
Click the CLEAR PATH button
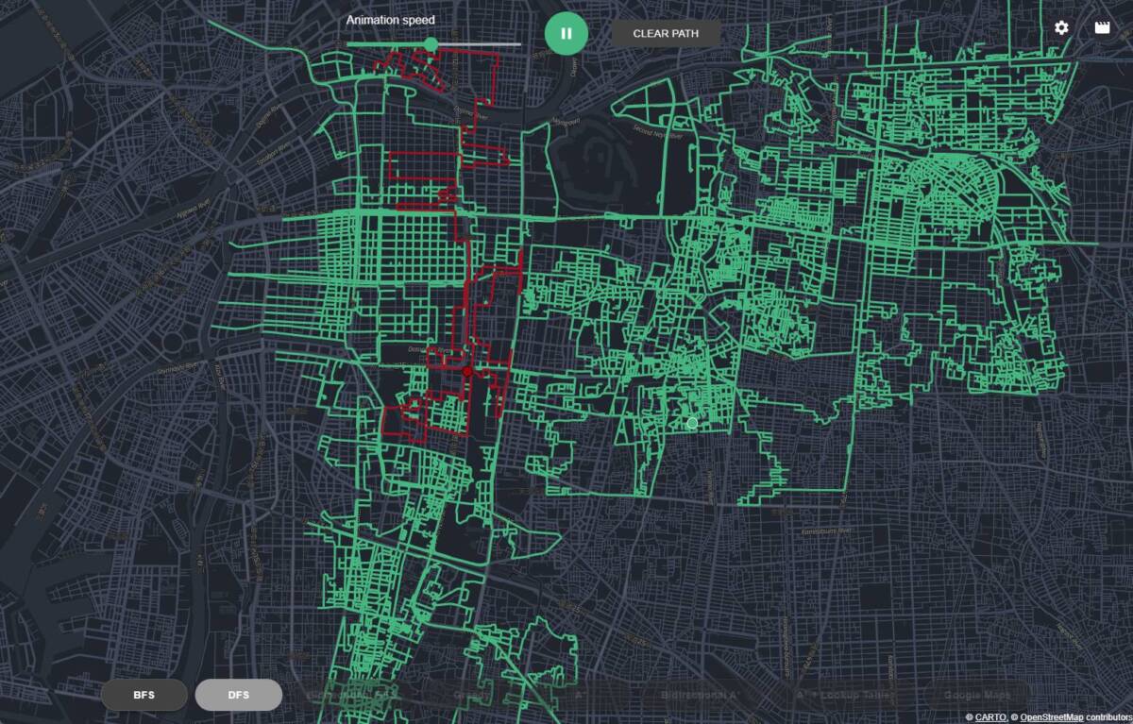click(666, 33)
